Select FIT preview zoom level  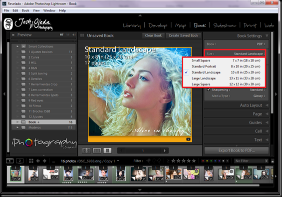click(x=62, y=34)
